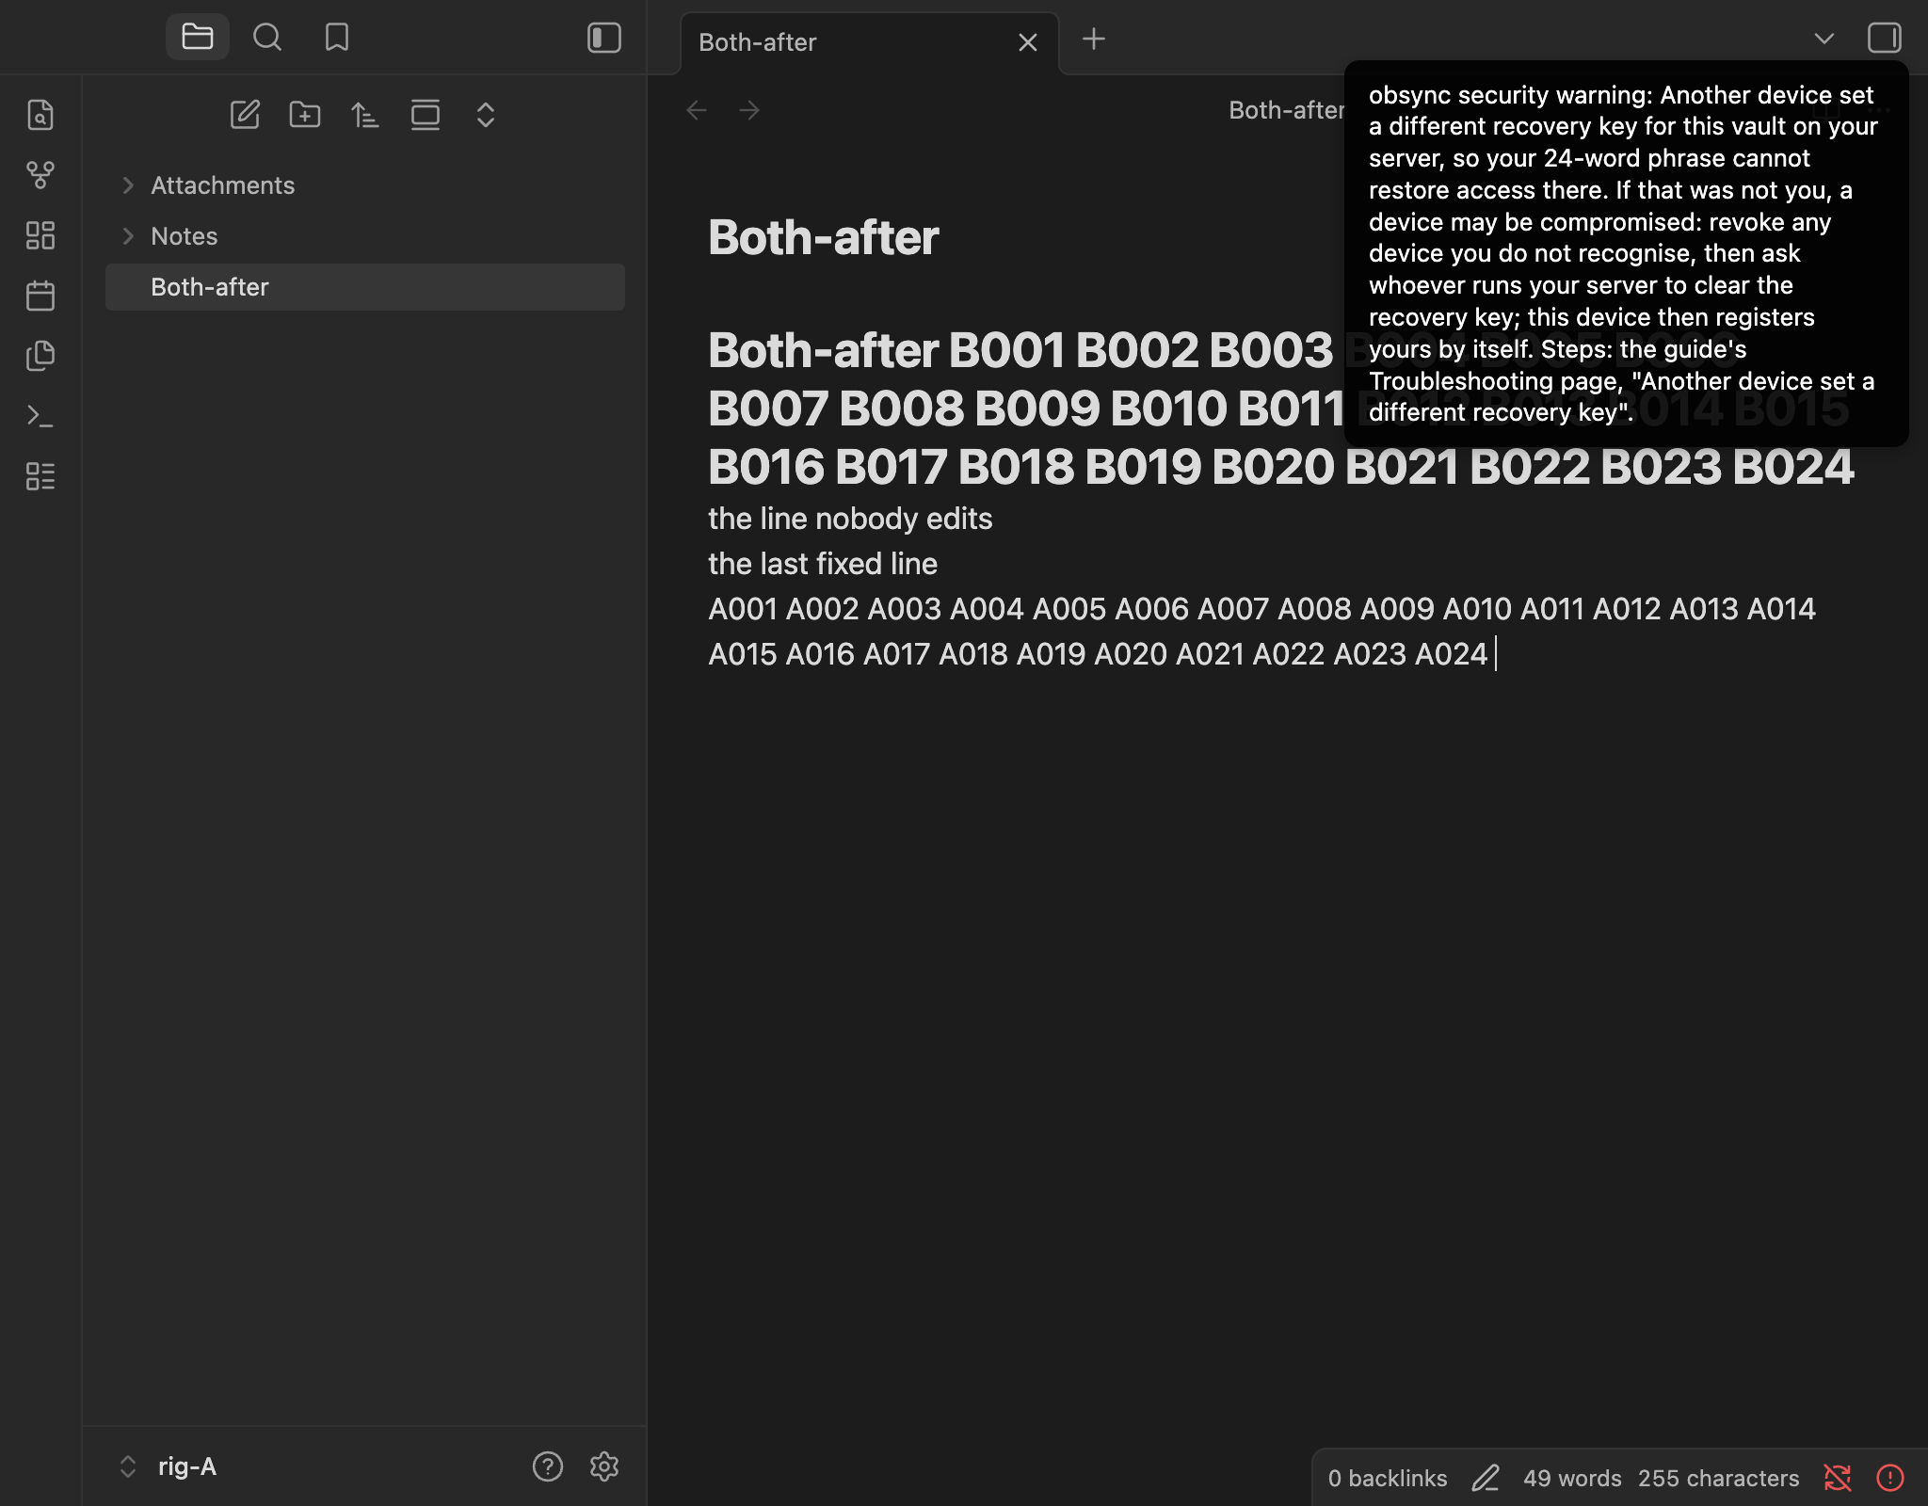Expand the Attachments folder

coord(365,185)
